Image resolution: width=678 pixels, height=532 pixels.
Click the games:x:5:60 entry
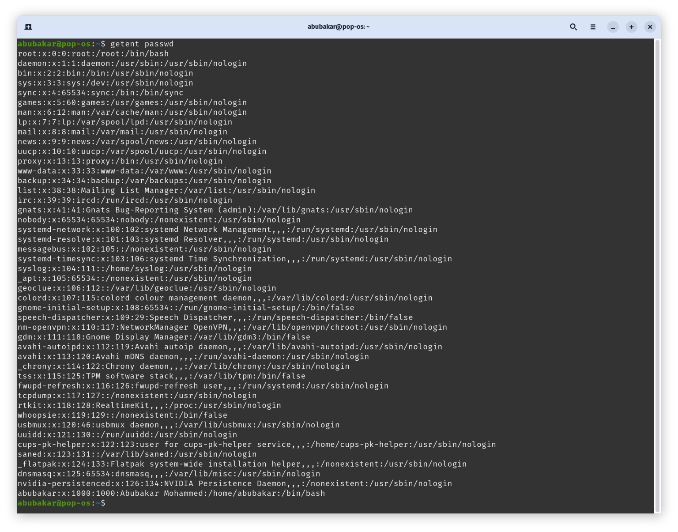(132, 102)
